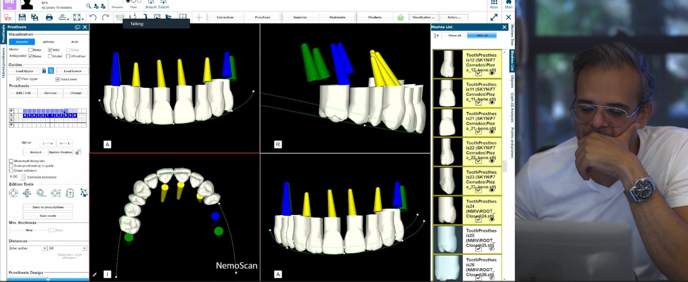The width and height of the screenshot is (688, 282).
Task: Click the fullscreen expand arrows icon
Action: coord(494,17)
